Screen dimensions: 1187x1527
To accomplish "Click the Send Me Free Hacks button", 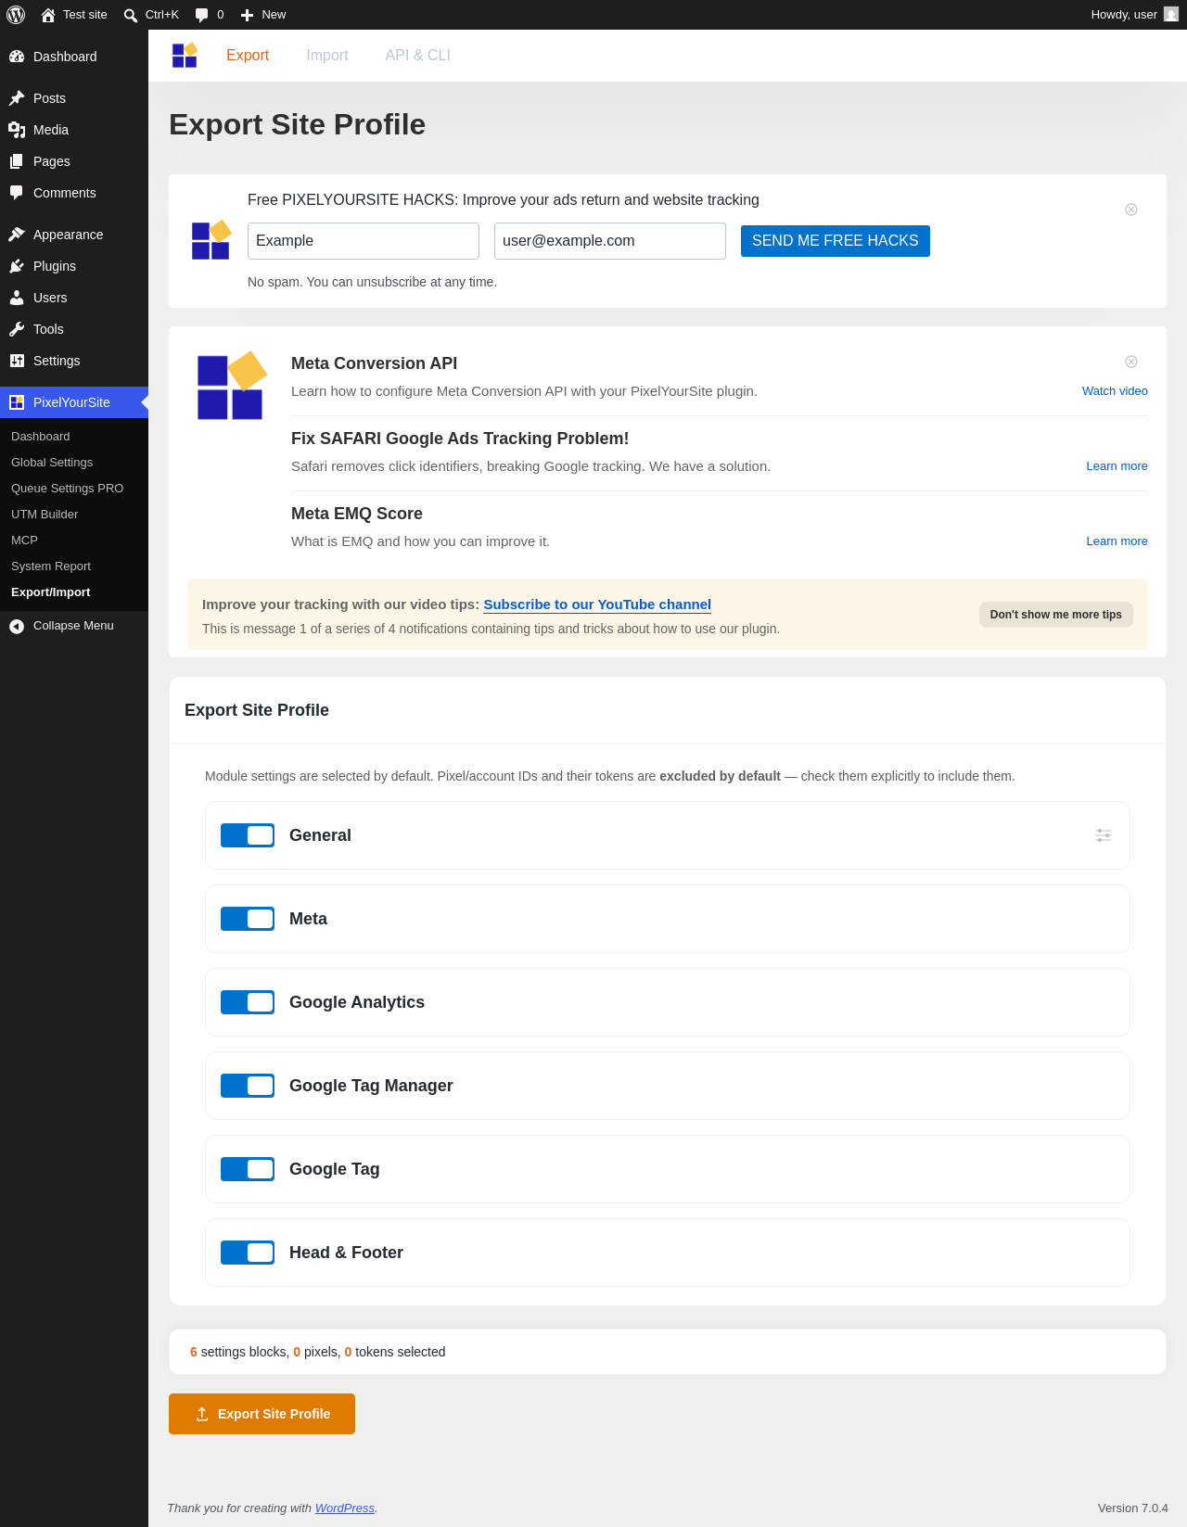I will 836,241.
